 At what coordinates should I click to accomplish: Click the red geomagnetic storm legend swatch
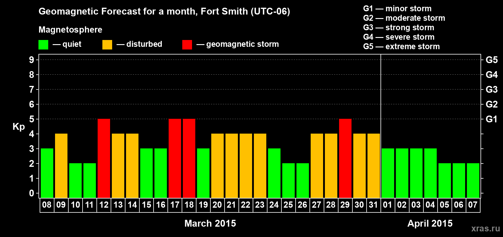[187, 45]
